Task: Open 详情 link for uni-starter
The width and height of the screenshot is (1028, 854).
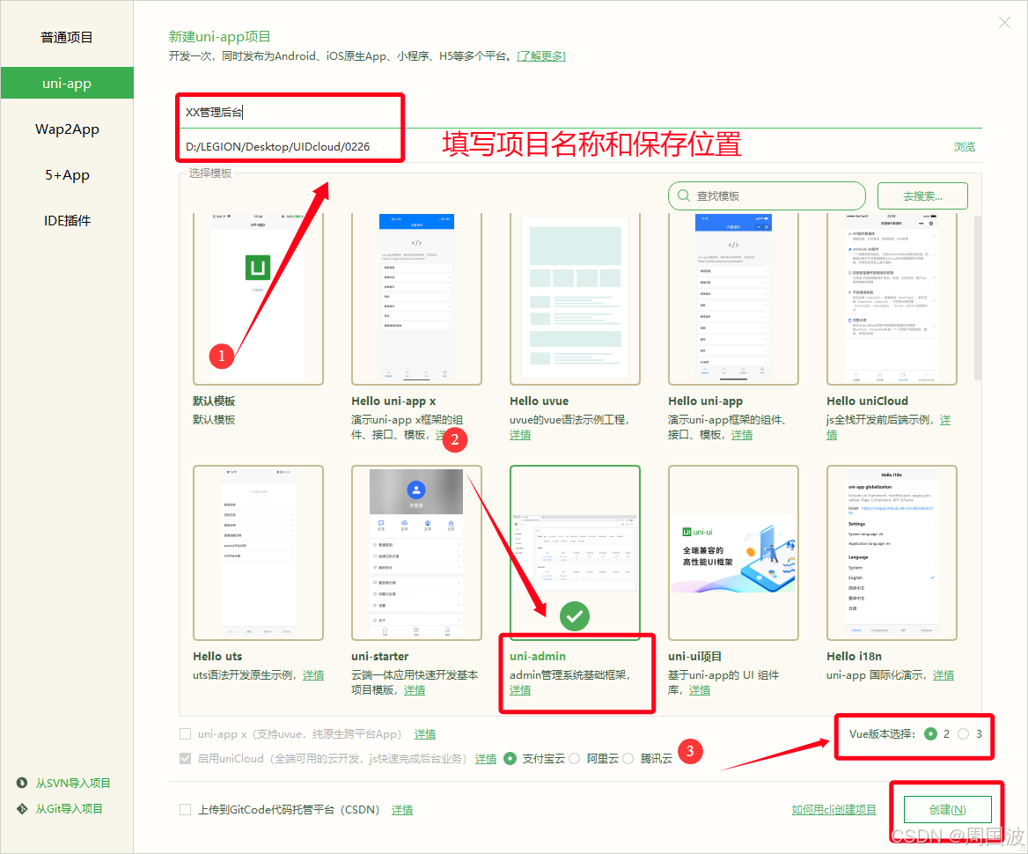Action: point(415,690)
